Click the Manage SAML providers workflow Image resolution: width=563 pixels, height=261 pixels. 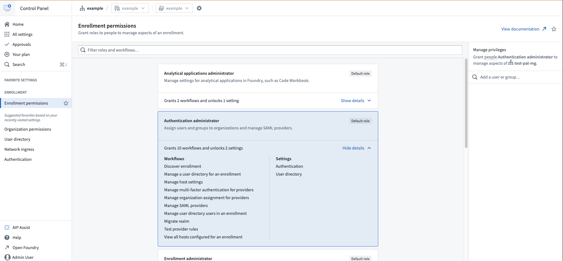(x=186, y=205)
